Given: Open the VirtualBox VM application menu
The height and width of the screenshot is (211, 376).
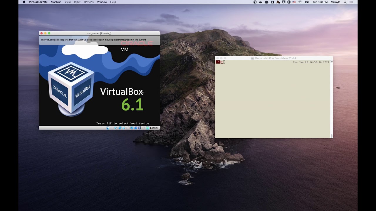Looking at the screenshot, I should pyautogui.click(x=38, y=2).
